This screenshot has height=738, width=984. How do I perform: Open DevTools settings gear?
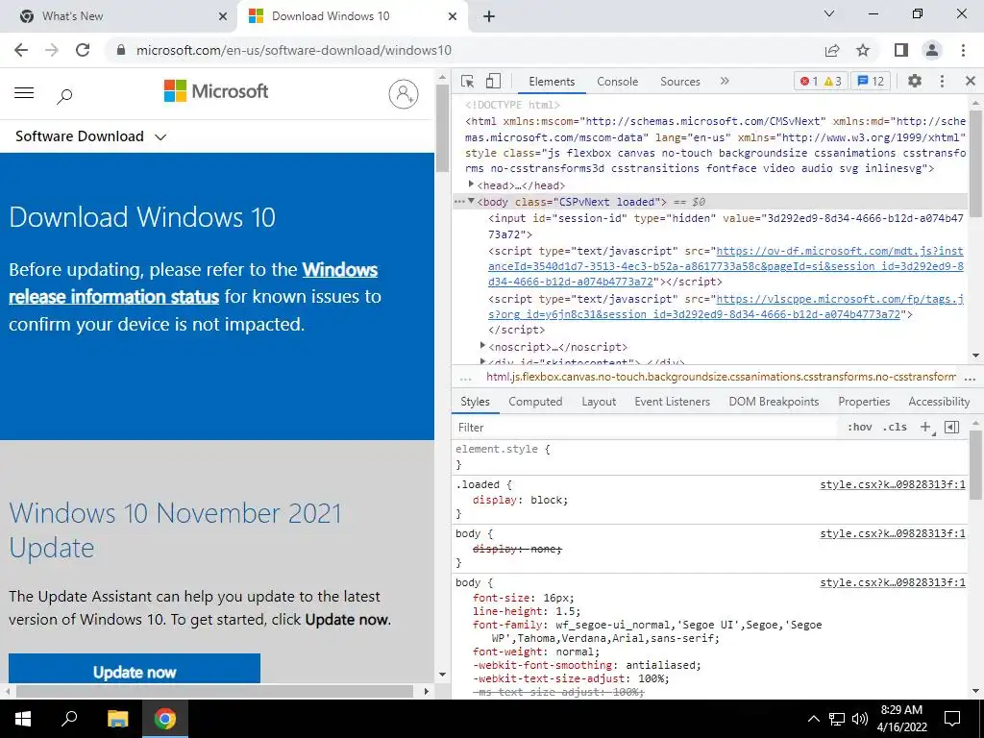[x=915, y=81]
